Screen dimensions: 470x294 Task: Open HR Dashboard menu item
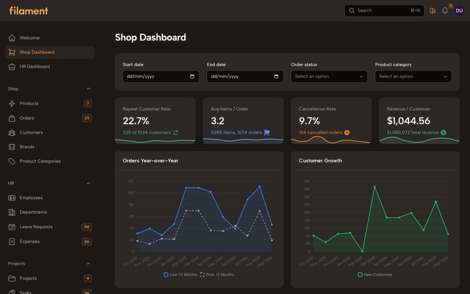tap(50, 67)
